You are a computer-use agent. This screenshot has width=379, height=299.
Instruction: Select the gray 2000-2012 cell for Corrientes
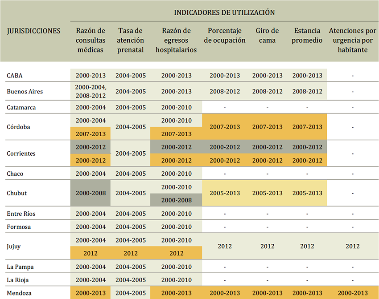(x=90, y=147)
